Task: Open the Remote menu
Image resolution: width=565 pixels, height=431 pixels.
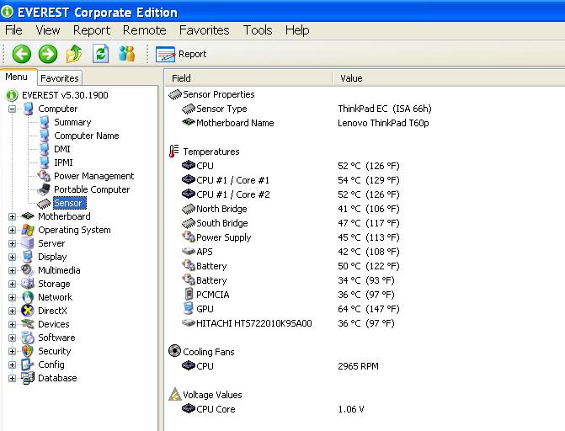Action: point(144,30)
